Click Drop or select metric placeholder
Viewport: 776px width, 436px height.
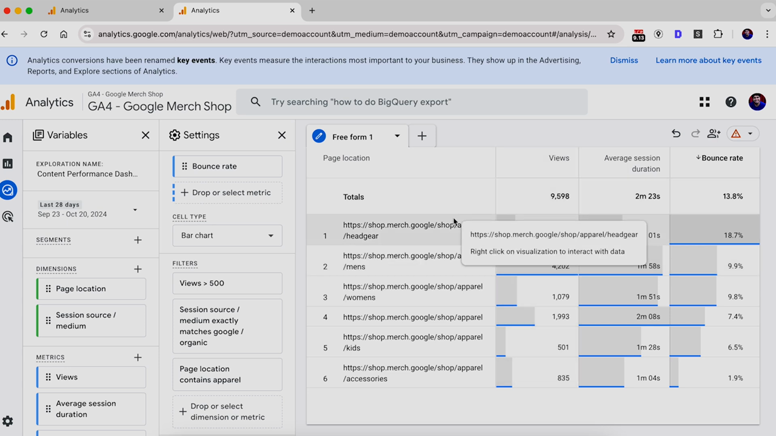click(x=227, y=193)
